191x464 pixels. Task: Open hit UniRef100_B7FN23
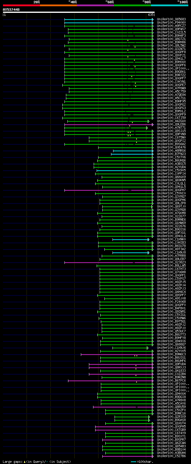pyautogui.click(x=171, y=154)
